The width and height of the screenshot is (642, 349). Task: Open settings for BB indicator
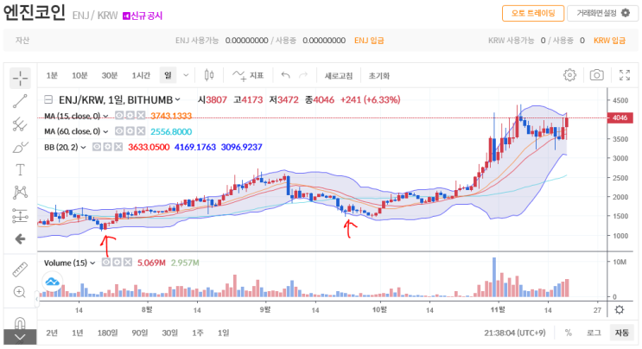click(x=108, y=147)
